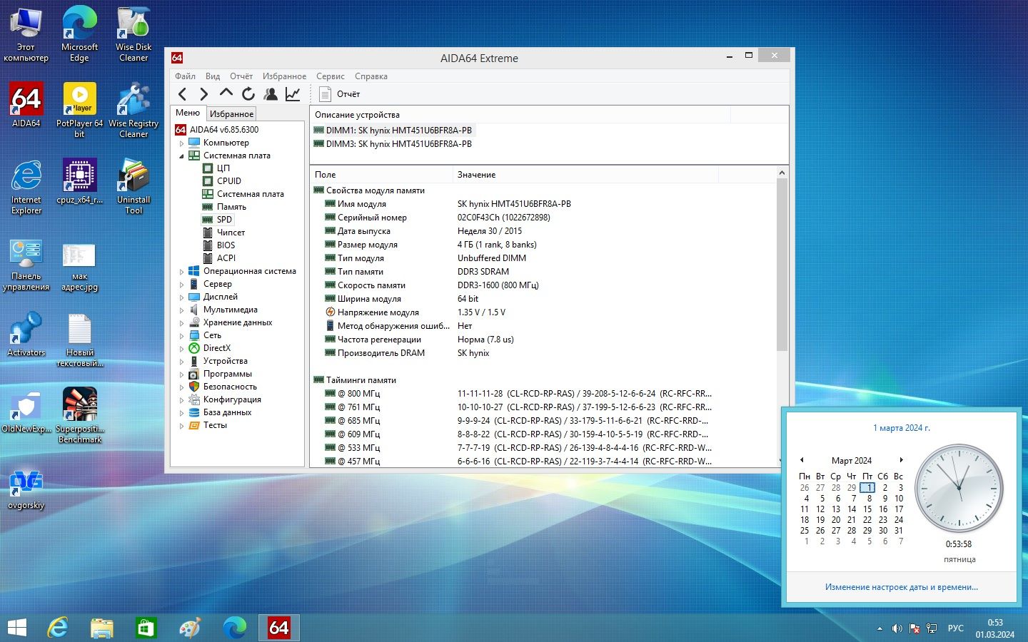Select Superposition Benchmark desktop icon

click(x=80, y=416)
